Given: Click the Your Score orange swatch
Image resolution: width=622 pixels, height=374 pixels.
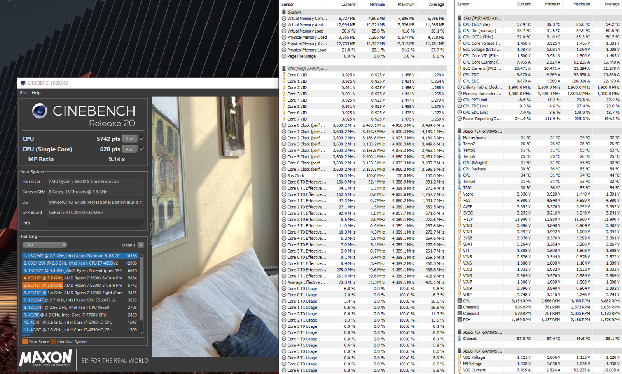Looking at the screenshot, I should (x=25, y=342).
